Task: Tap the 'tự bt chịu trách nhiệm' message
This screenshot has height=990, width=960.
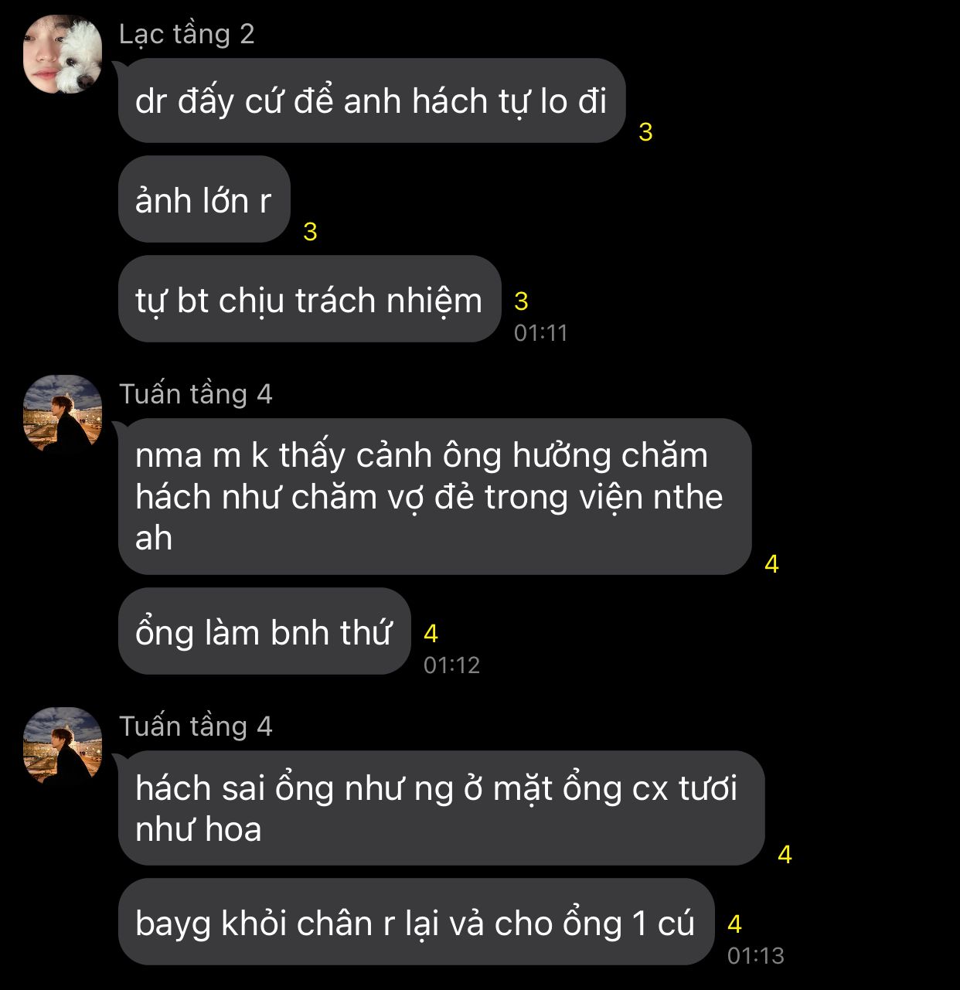Action: 309,300
